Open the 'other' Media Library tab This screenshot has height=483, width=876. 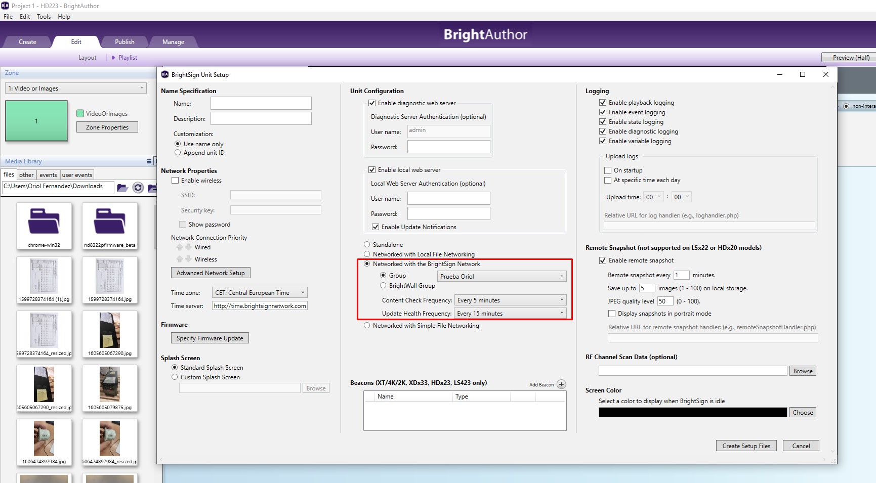pyautogui.click(x=26, y=175)
